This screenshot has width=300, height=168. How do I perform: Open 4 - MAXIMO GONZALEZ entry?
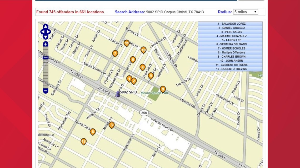click(230, 36)
